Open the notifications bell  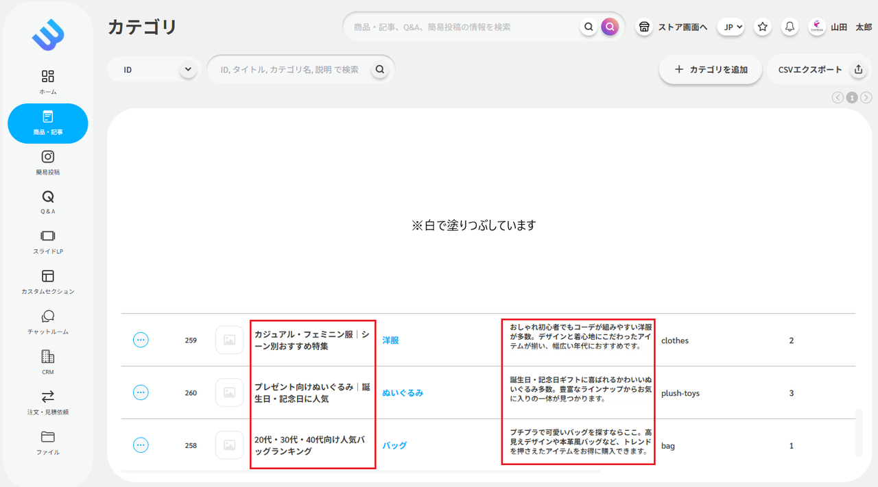pyautogui.click(x=790, y=27)
